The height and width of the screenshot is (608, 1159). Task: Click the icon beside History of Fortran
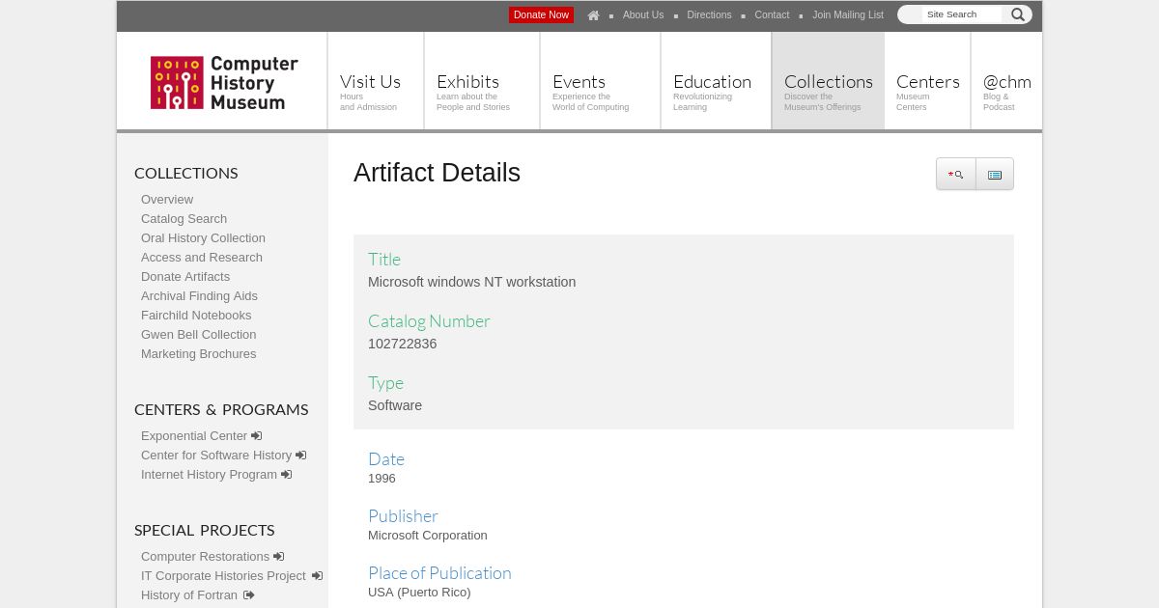point(248,595)
